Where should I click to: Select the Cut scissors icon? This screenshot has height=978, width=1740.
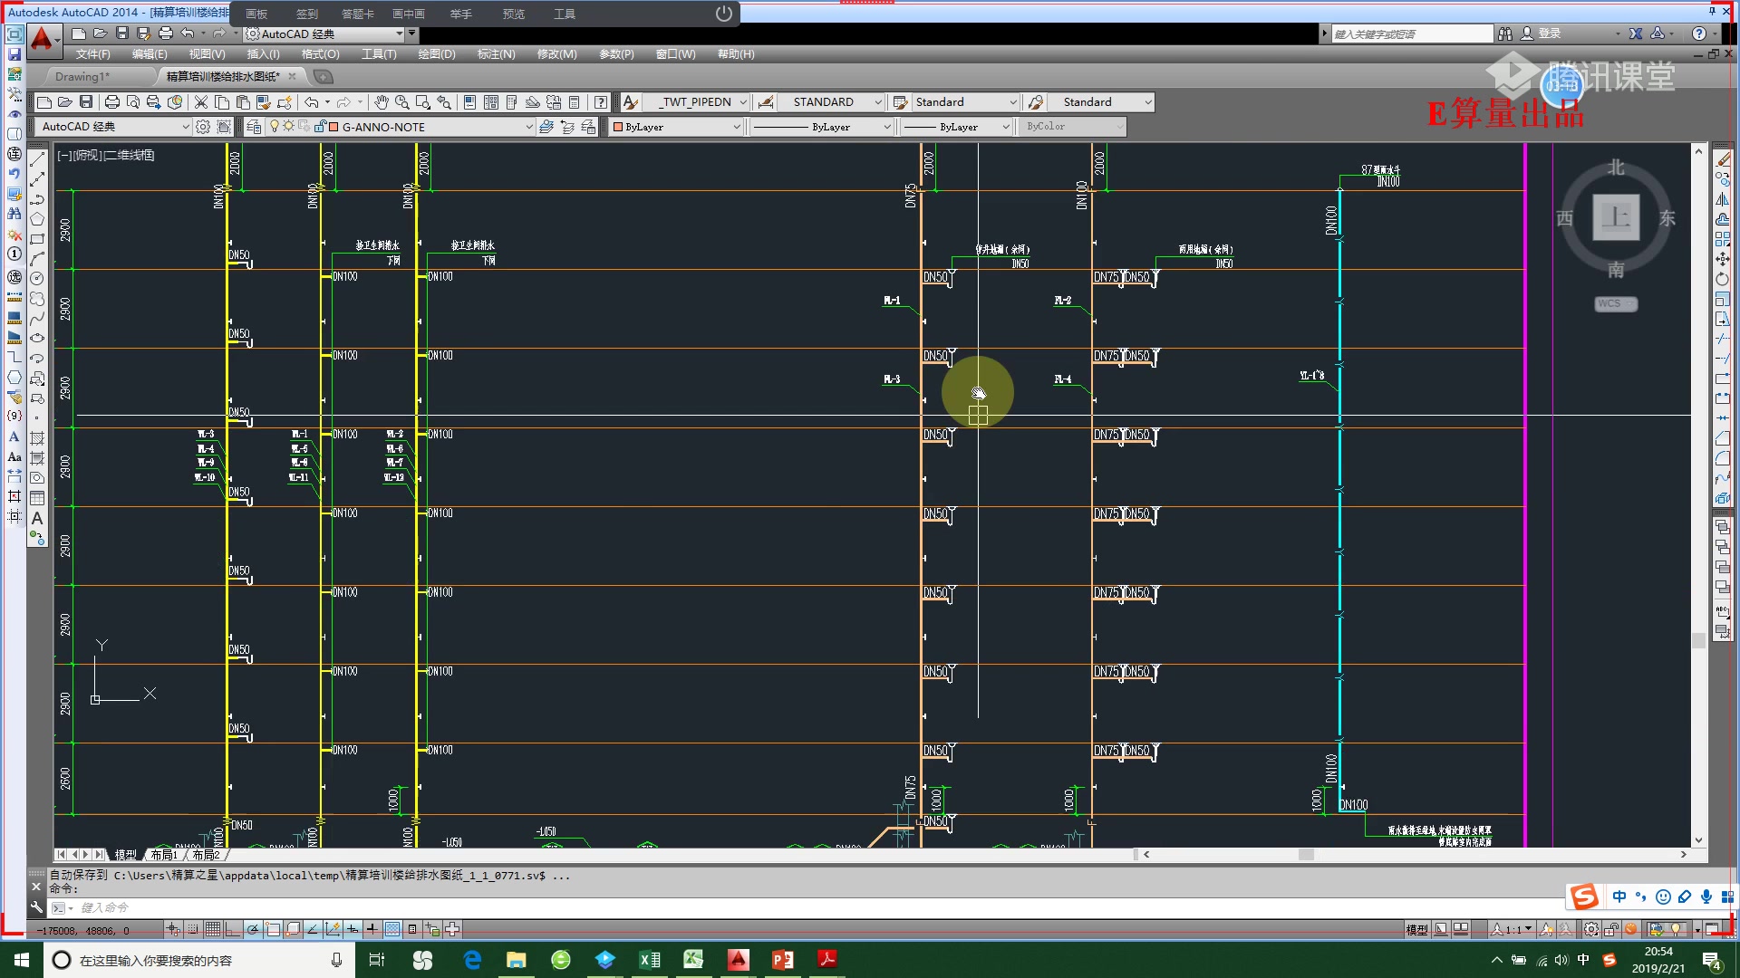201,102
